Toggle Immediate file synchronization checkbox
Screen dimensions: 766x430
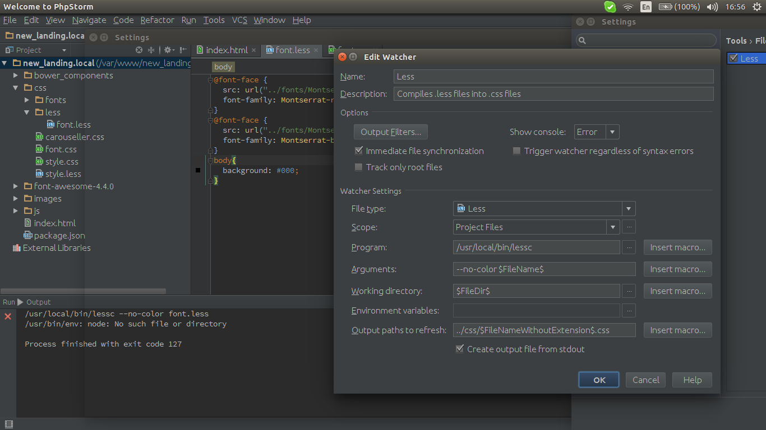tap(359, 151)
